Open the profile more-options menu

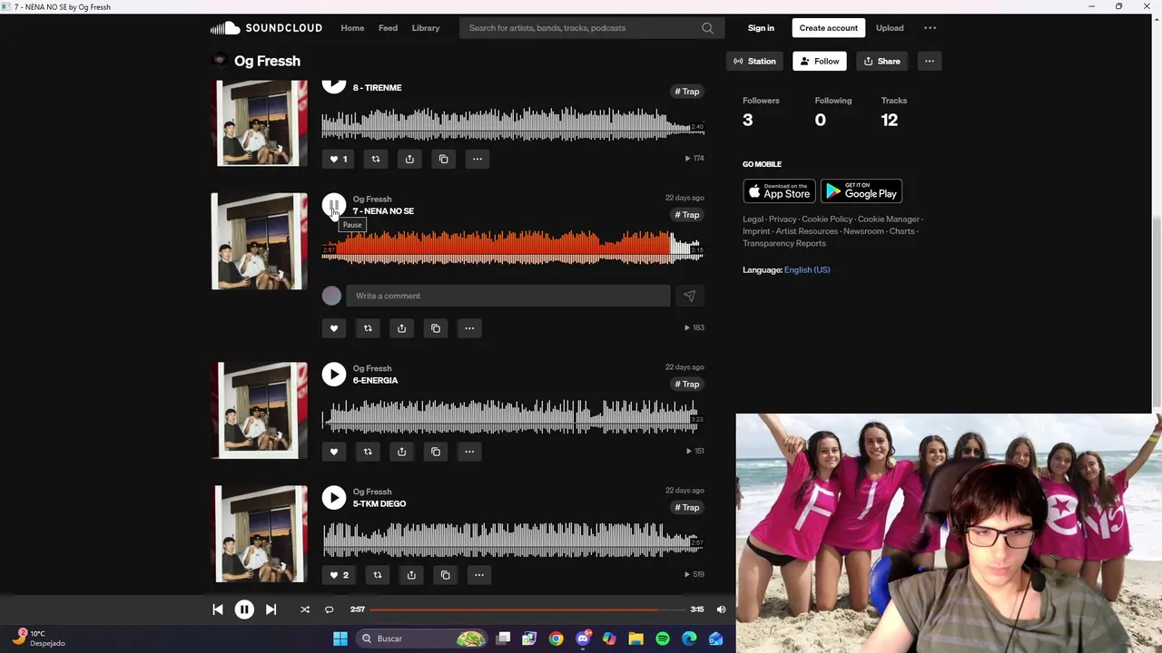(x=929, y=61)
